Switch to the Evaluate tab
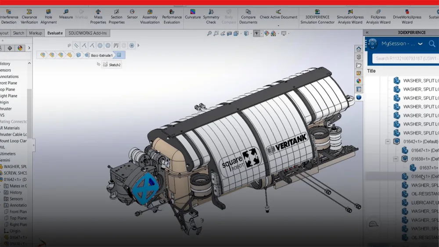The width and height of the screenshot is (439, 247). click(55, 33)
